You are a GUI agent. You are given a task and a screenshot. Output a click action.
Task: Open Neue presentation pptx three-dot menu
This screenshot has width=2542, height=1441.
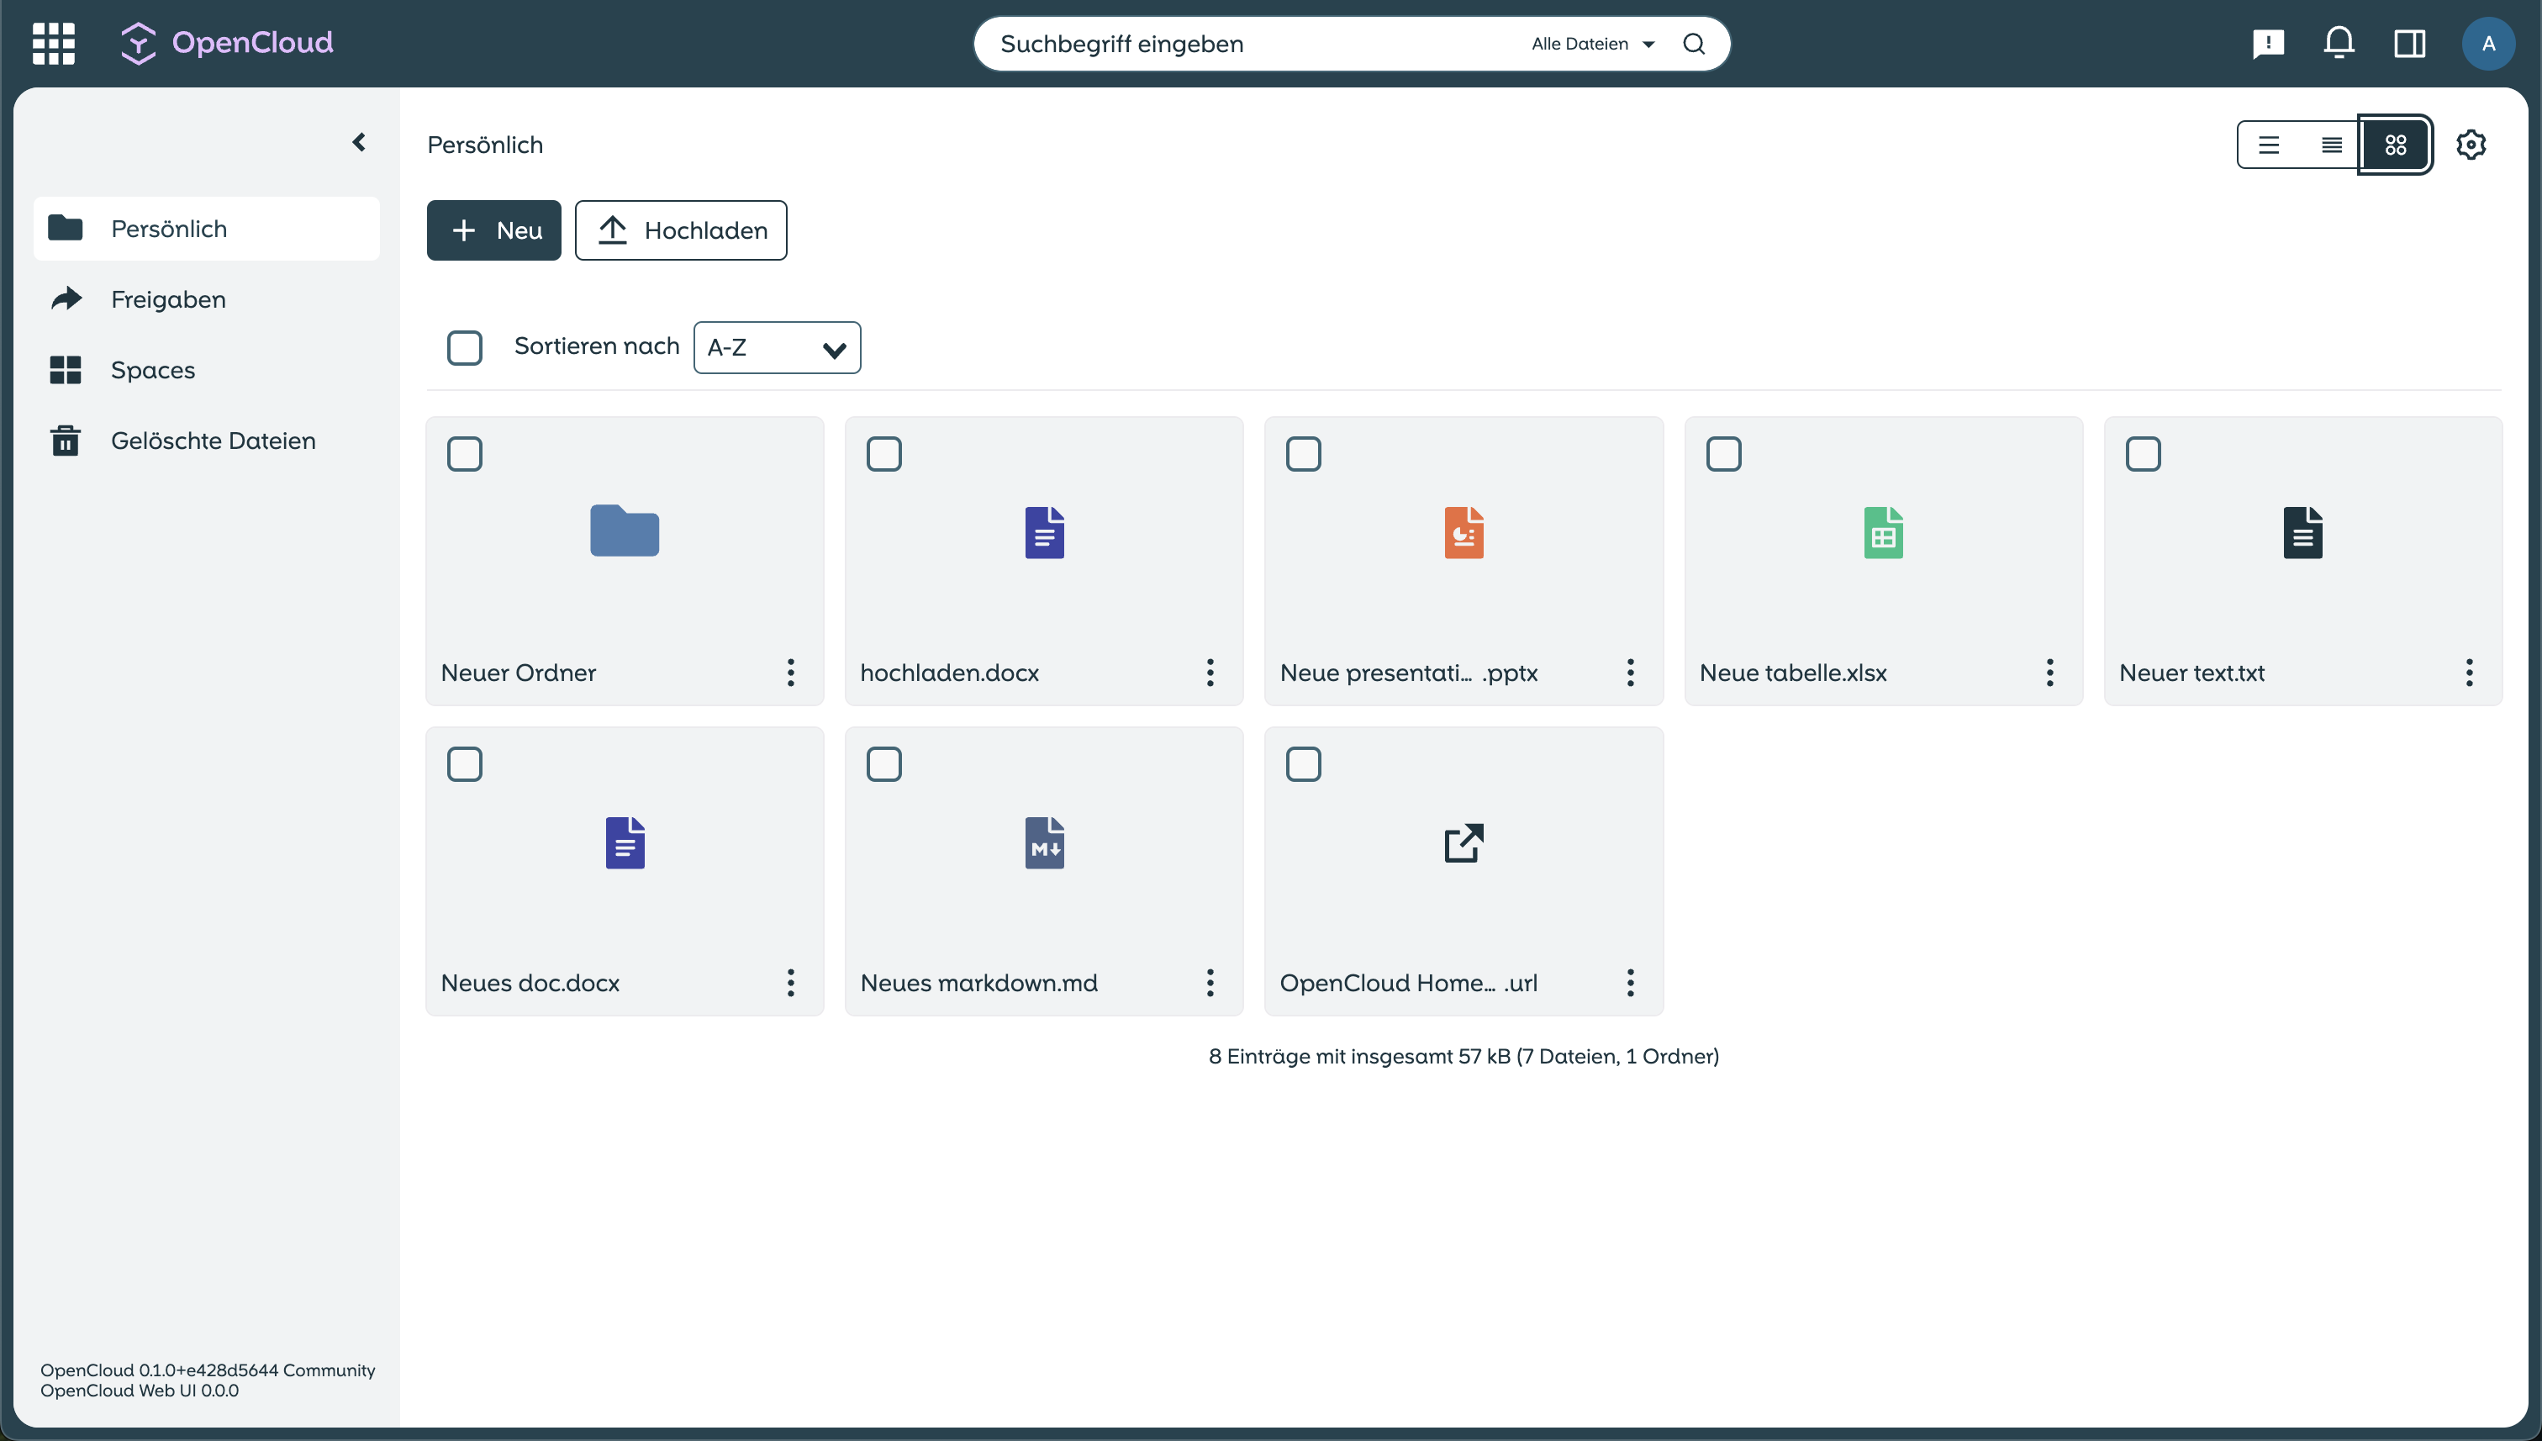(x=1630, y=673)
